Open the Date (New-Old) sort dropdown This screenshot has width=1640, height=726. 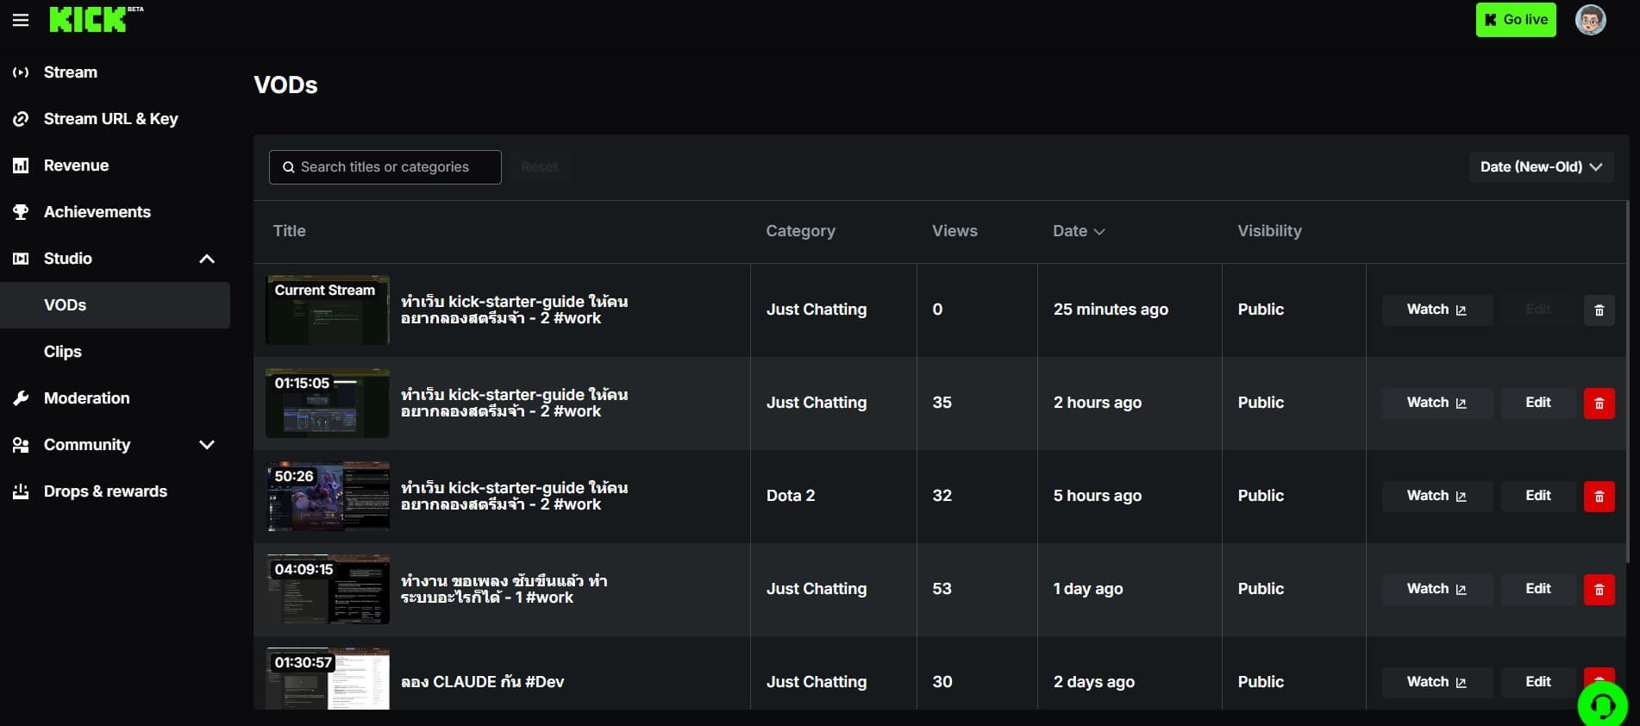(1541, 167)
